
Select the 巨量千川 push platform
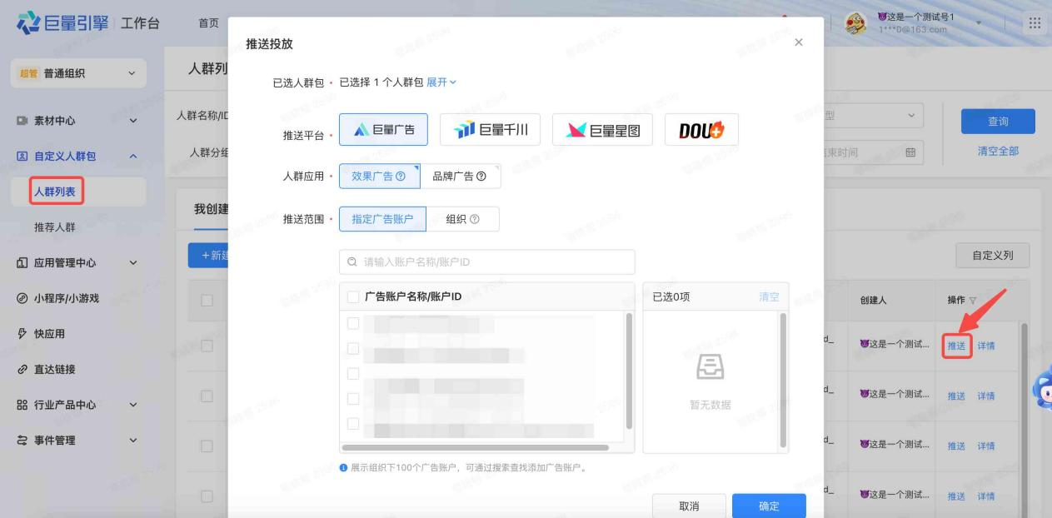490,129
